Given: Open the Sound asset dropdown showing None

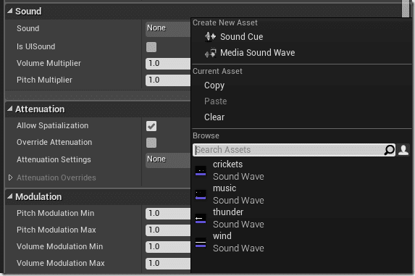Looking at the screenshot, I should click(168, 29).
